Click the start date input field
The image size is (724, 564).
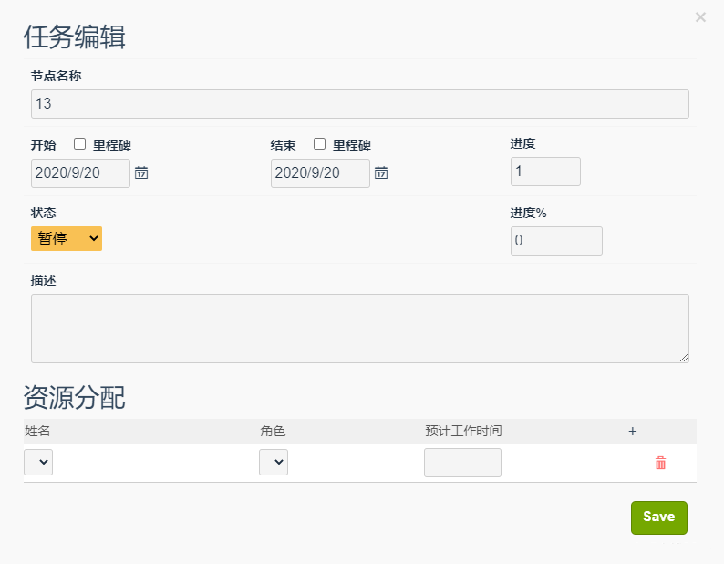tap(80, 173)
